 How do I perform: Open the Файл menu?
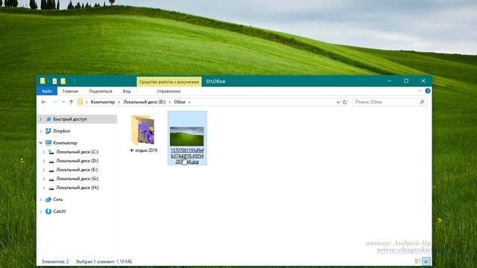pos(47,91)
